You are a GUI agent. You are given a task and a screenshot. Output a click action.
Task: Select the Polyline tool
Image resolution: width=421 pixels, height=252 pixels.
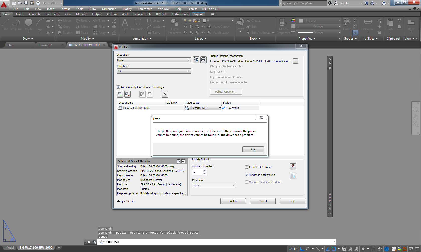point(16,25)
